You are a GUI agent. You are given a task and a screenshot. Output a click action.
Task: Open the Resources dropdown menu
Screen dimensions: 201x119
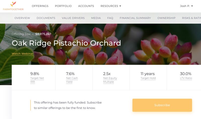[111, 6]
